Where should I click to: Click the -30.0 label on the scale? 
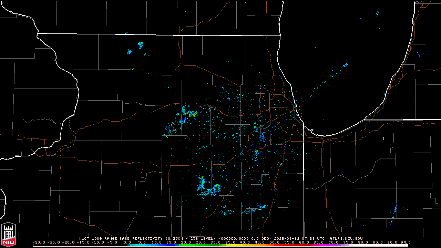click(x=38, y=242)
